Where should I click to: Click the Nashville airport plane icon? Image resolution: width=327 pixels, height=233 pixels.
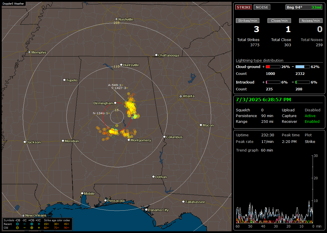(116, 19)
